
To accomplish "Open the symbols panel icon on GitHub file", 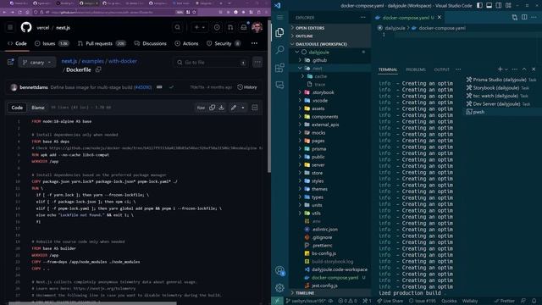I will [255, 108].
